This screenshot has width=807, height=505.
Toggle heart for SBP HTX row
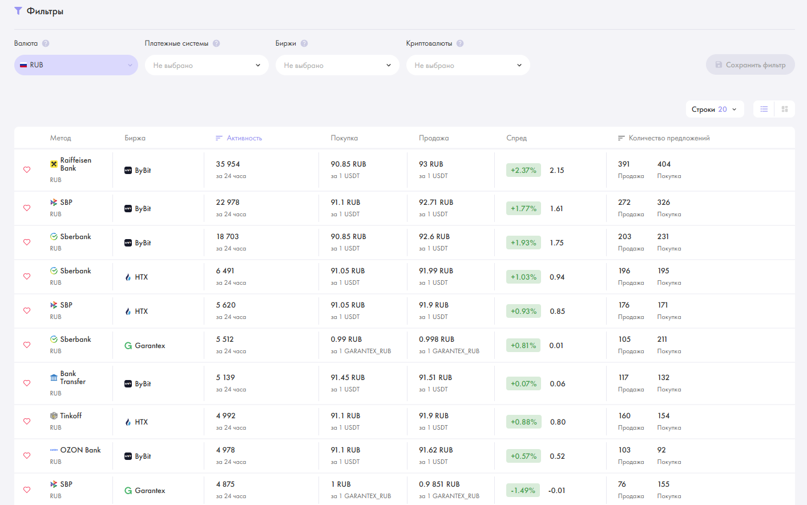point(27,311)
